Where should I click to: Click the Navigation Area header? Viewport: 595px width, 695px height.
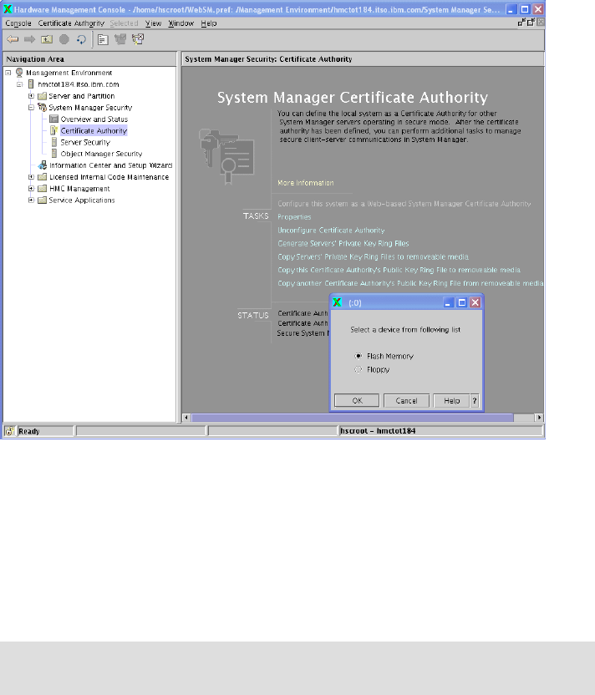(x=89, y=59)
